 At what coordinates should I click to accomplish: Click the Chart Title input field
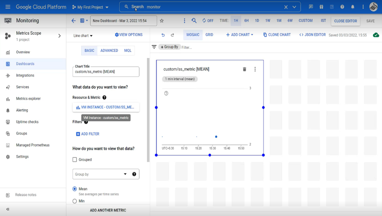click(x=106, y=72)
